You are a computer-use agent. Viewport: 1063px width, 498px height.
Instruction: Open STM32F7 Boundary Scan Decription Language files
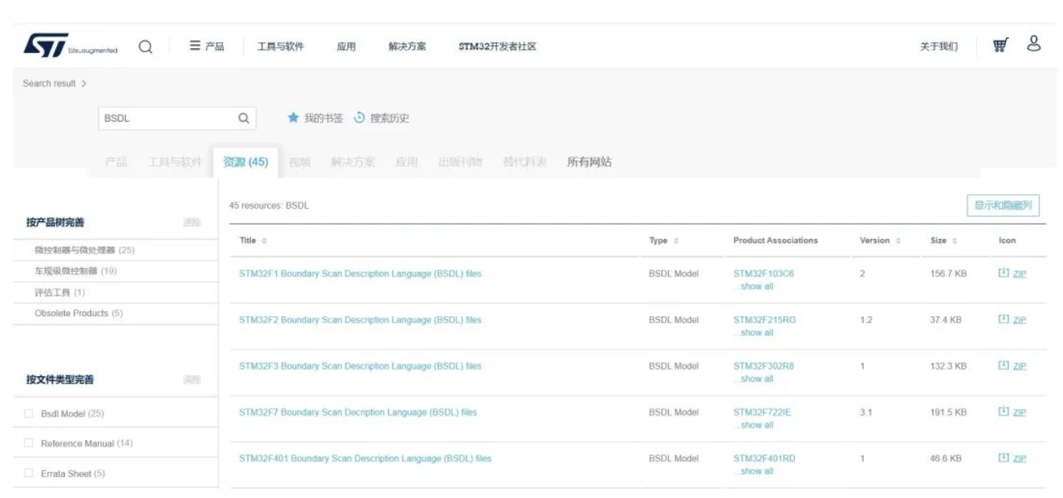pyautogui.click(x=357, y=412)
